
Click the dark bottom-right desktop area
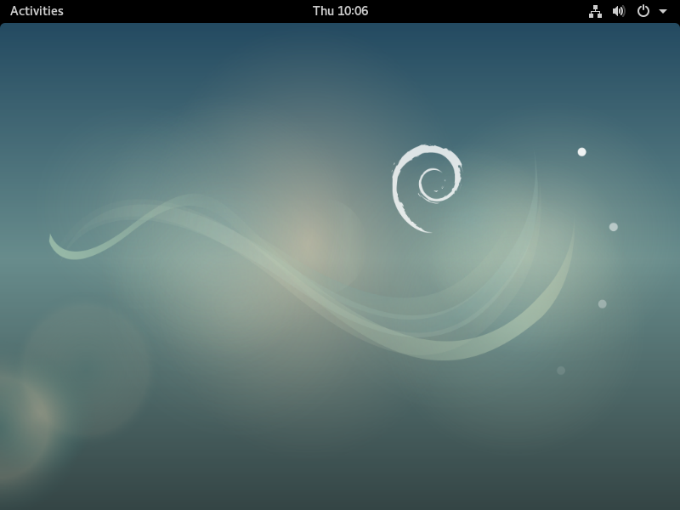point(595,459)
